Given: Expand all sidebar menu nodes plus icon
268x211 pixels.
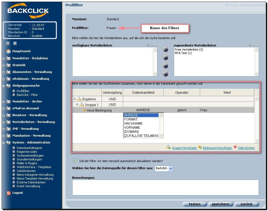Looking at the screenshot, I should 8,43.
